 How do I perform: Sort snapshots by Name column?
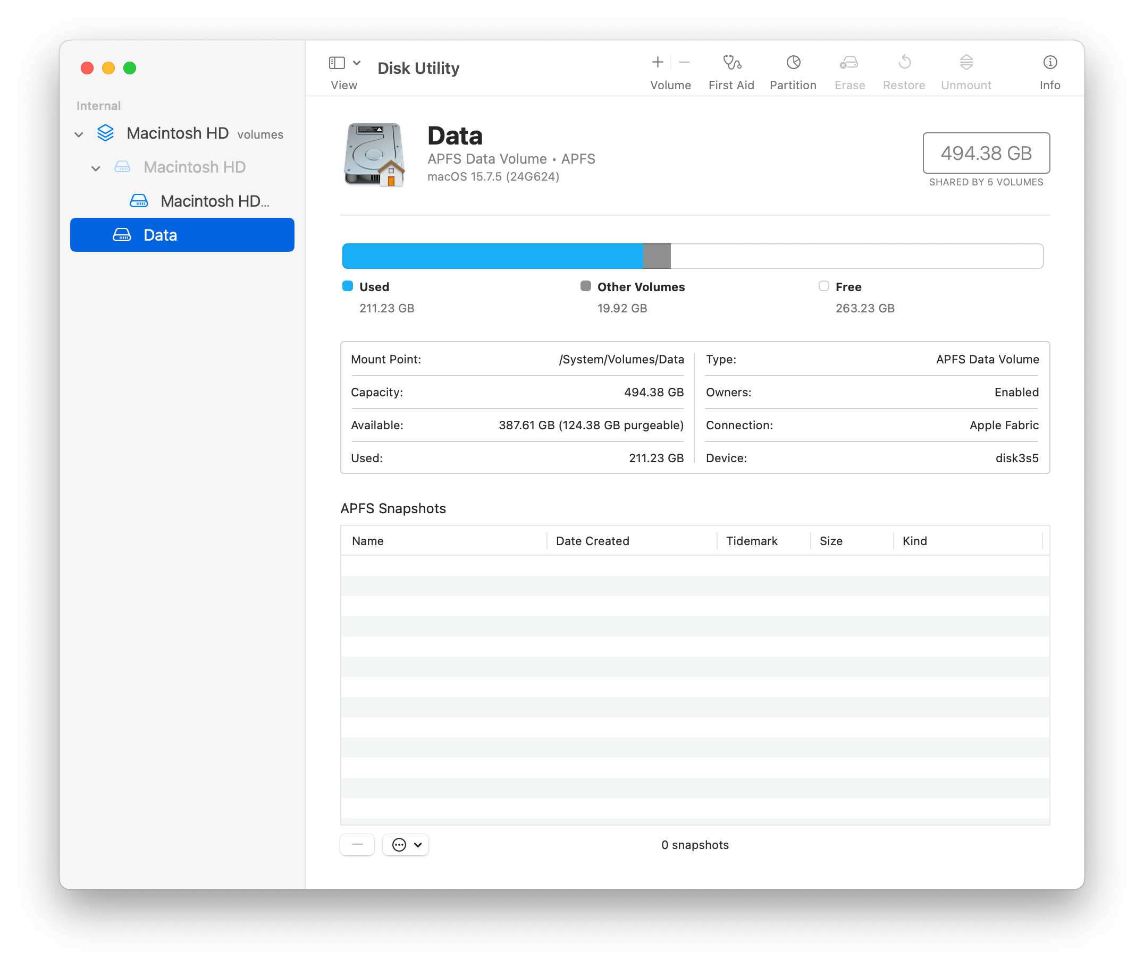(443, 541)
